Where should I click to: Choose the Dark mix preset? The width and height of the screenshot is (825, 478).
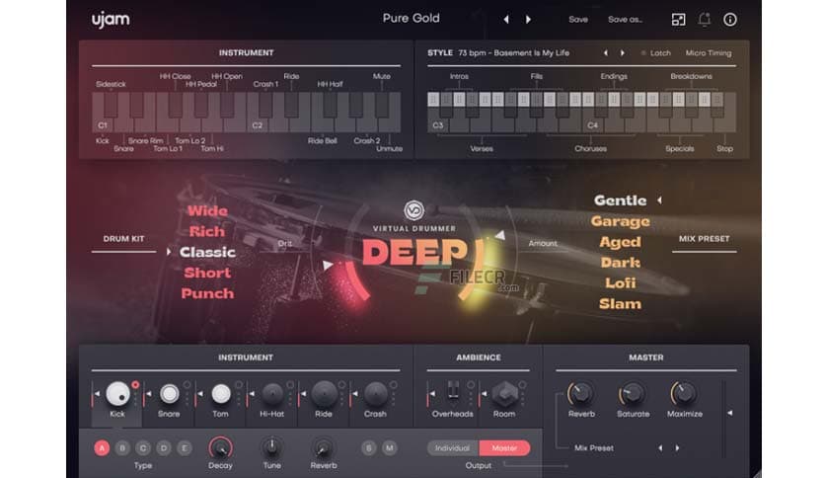coord(621,262)
